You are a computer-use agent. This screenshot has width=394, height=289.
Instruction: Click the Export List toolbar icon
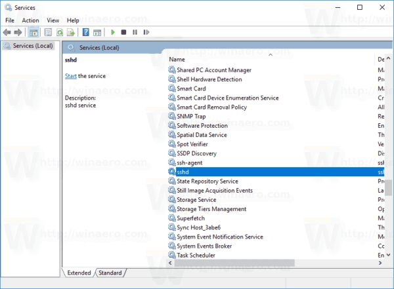pos(72,32)
